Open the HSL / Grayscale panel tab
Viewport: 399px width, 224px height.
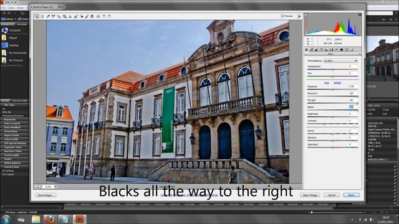[x=322, y=50]
